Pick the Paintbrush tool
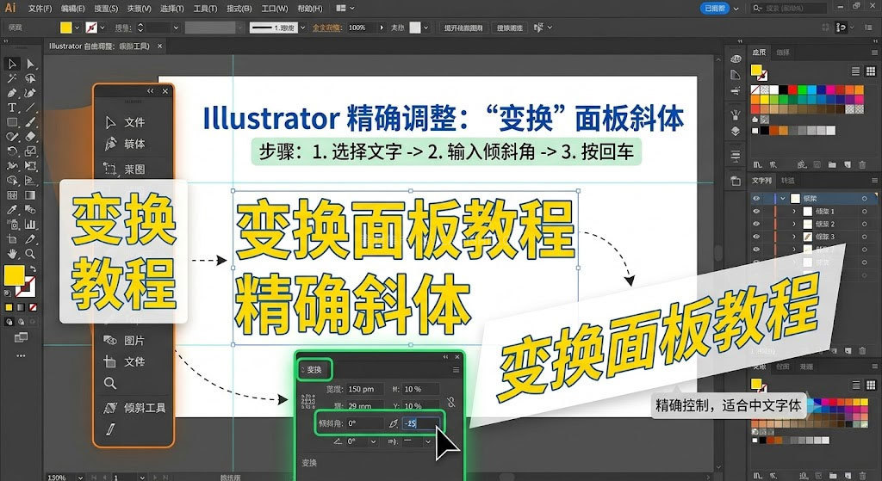This screenshot has width=882, height=481. tap(30, 122)
